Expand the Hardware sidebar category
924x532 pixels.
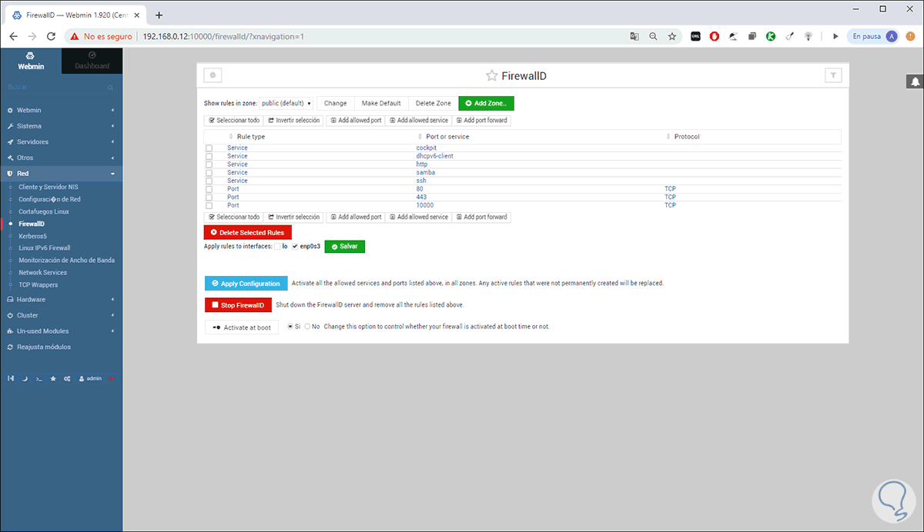click(61, 300)
